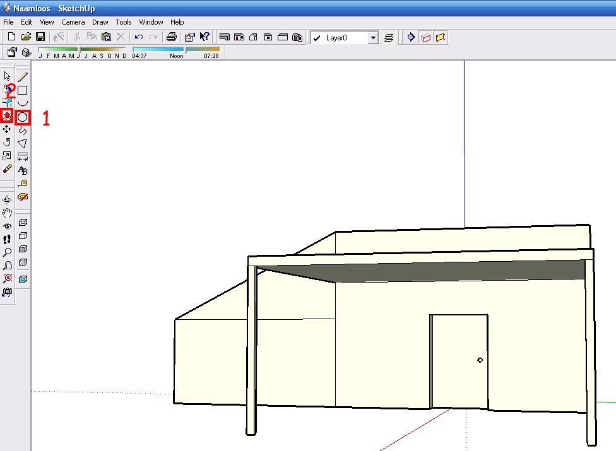616x451 pixels.
Task: Undo the last action
Action: coord(139,37)
